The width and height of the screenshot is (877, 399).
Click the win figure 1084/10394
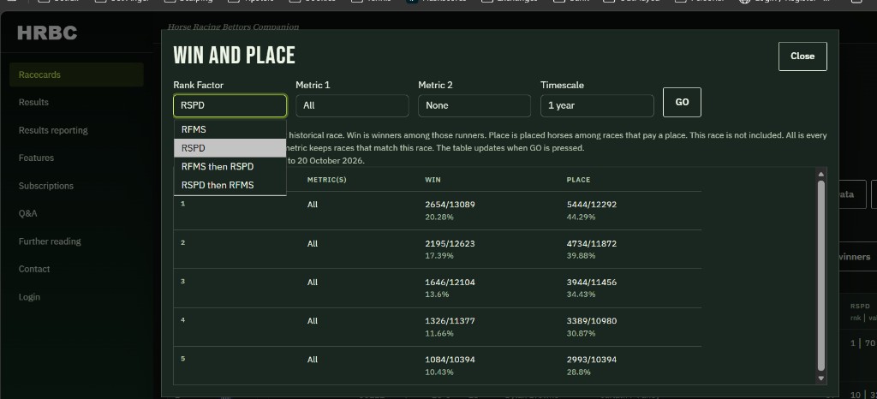[450, 360]
